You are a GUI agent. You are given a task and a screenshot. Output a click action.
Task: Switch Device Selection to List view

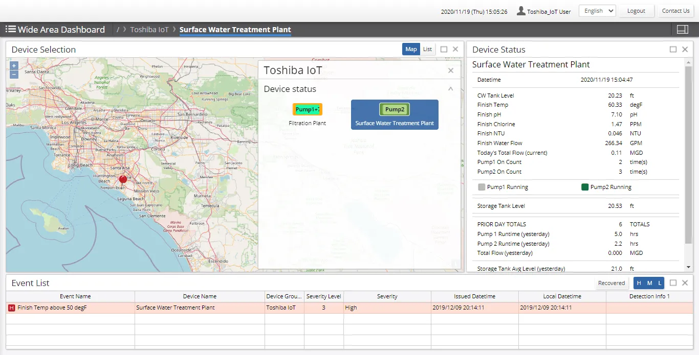[427, 49]
